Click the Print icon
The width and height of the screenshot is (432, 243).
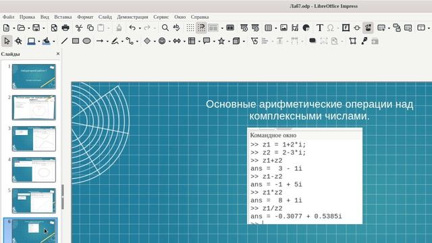(x=65, y=28)
